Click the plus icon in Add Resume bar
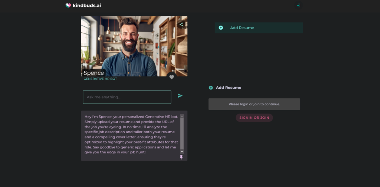The image size is (380, 187). [221, 28]
